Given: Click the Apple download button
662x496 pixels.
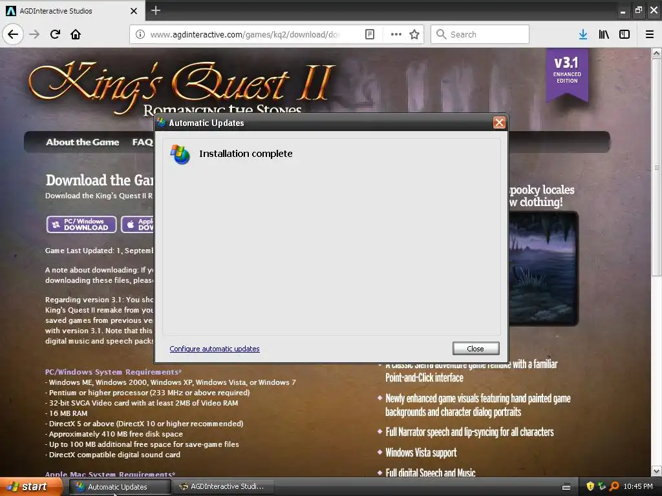Looking at the screenshot, I should 138,224.
